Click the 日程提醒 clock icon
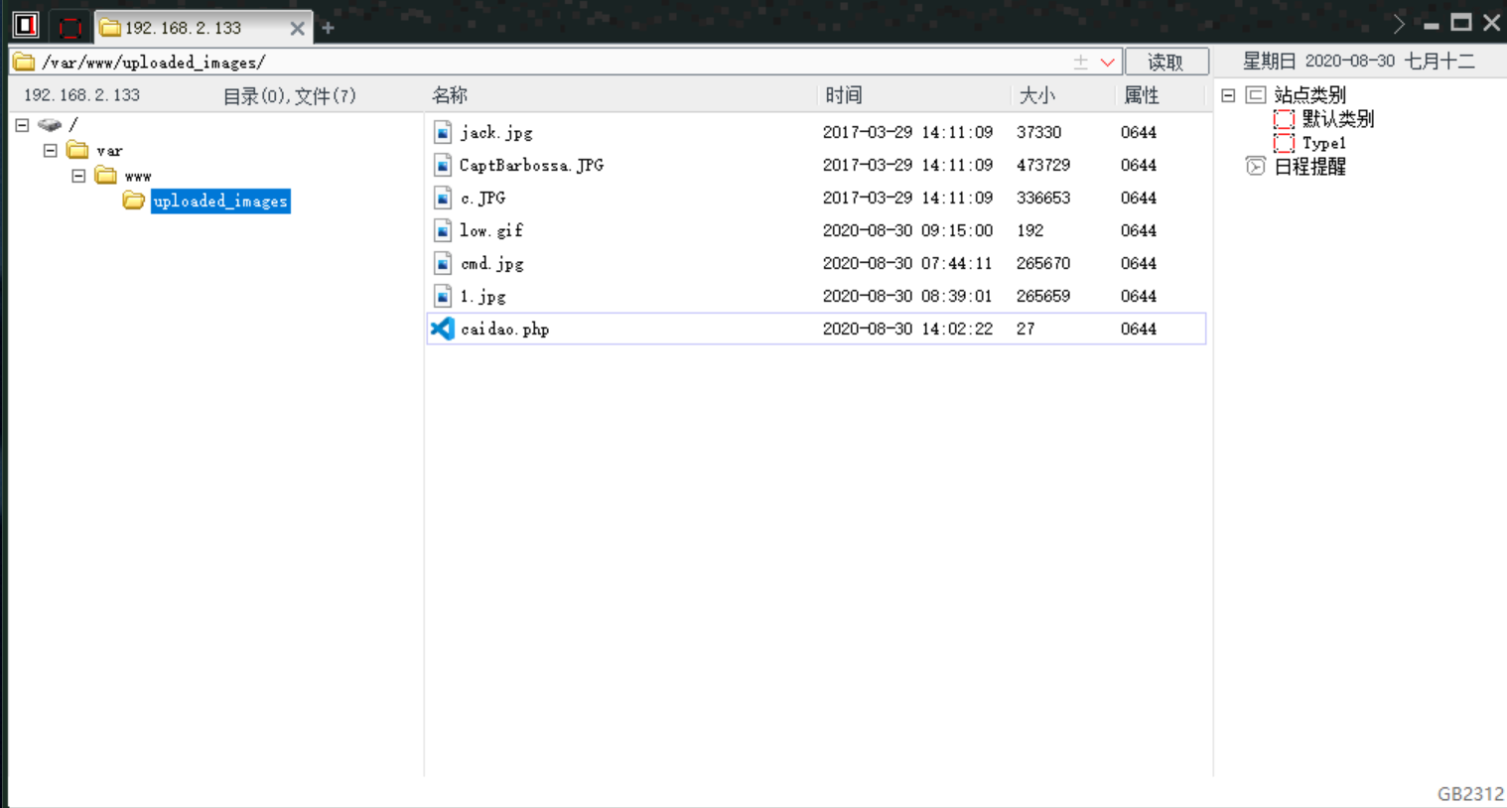 coord(1256,167)
